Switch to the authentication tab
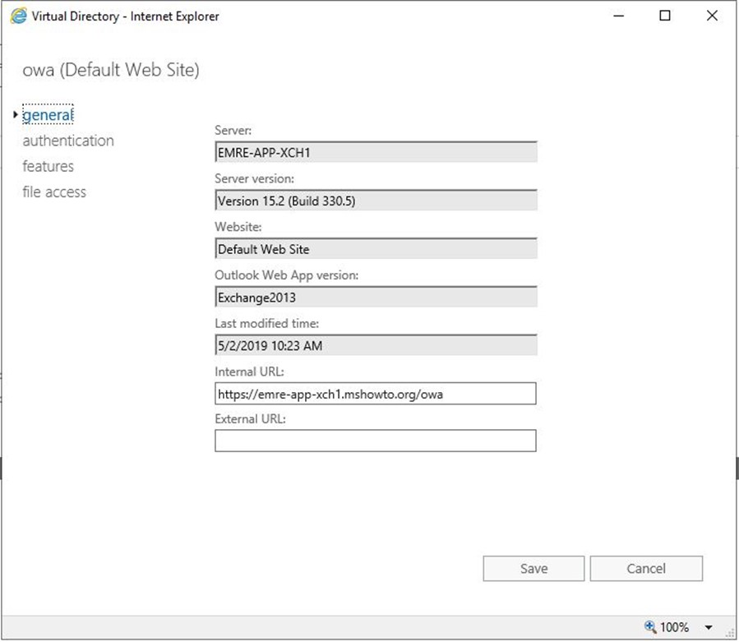Image resolution: width=739 pixels, height=642 pixels. click(x=68, y=141)
